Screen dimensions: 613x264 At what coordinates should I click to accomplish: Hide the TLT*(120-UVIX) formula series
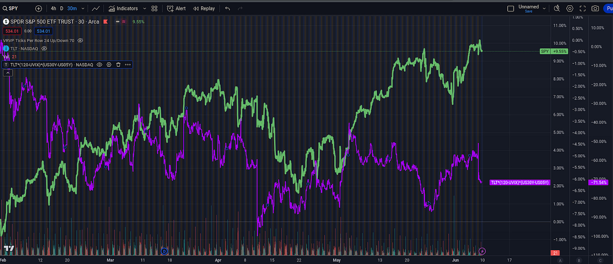click(x=100, y=65)
